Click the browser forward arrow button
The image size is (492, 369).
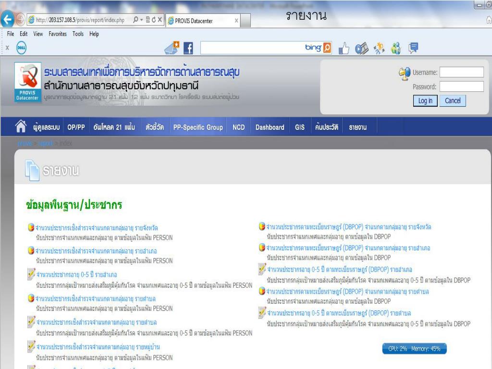pyautogui.click(x=20, y=20)
